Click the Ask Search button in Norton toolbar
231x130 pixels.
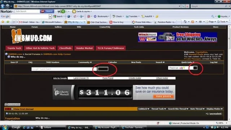pyautogui.click(x=47, y=11)
